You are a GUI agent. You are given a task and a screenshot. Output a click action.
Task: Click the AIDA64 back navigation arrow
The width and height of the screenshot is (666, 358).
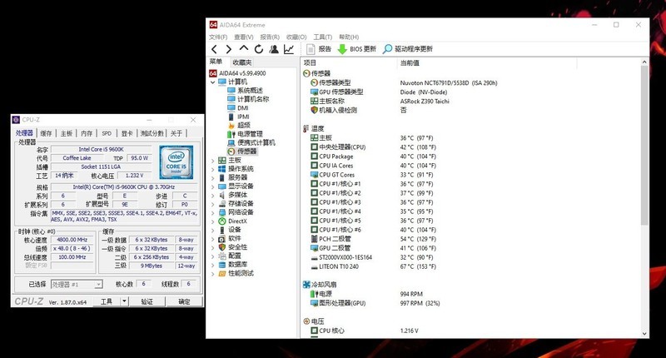[x=214, y=49]
